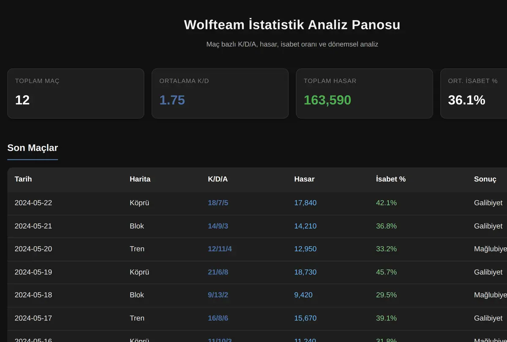Click Galibiyet result in the 2024-05-21 row
The height and width of the screenshot is (342, 507).
click(x=488, y=226)
